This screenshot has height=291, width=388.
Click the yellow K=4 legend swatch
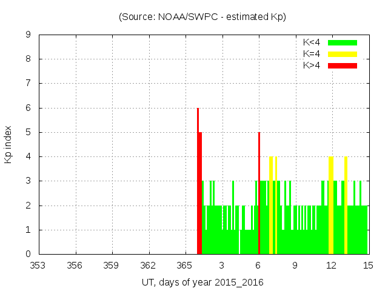[x=343, y=54]
